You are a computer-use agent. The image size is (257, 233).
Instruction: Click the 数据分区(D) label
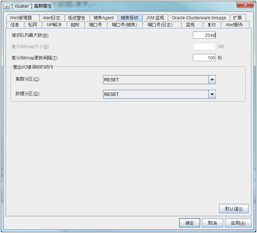click(27, 94)
